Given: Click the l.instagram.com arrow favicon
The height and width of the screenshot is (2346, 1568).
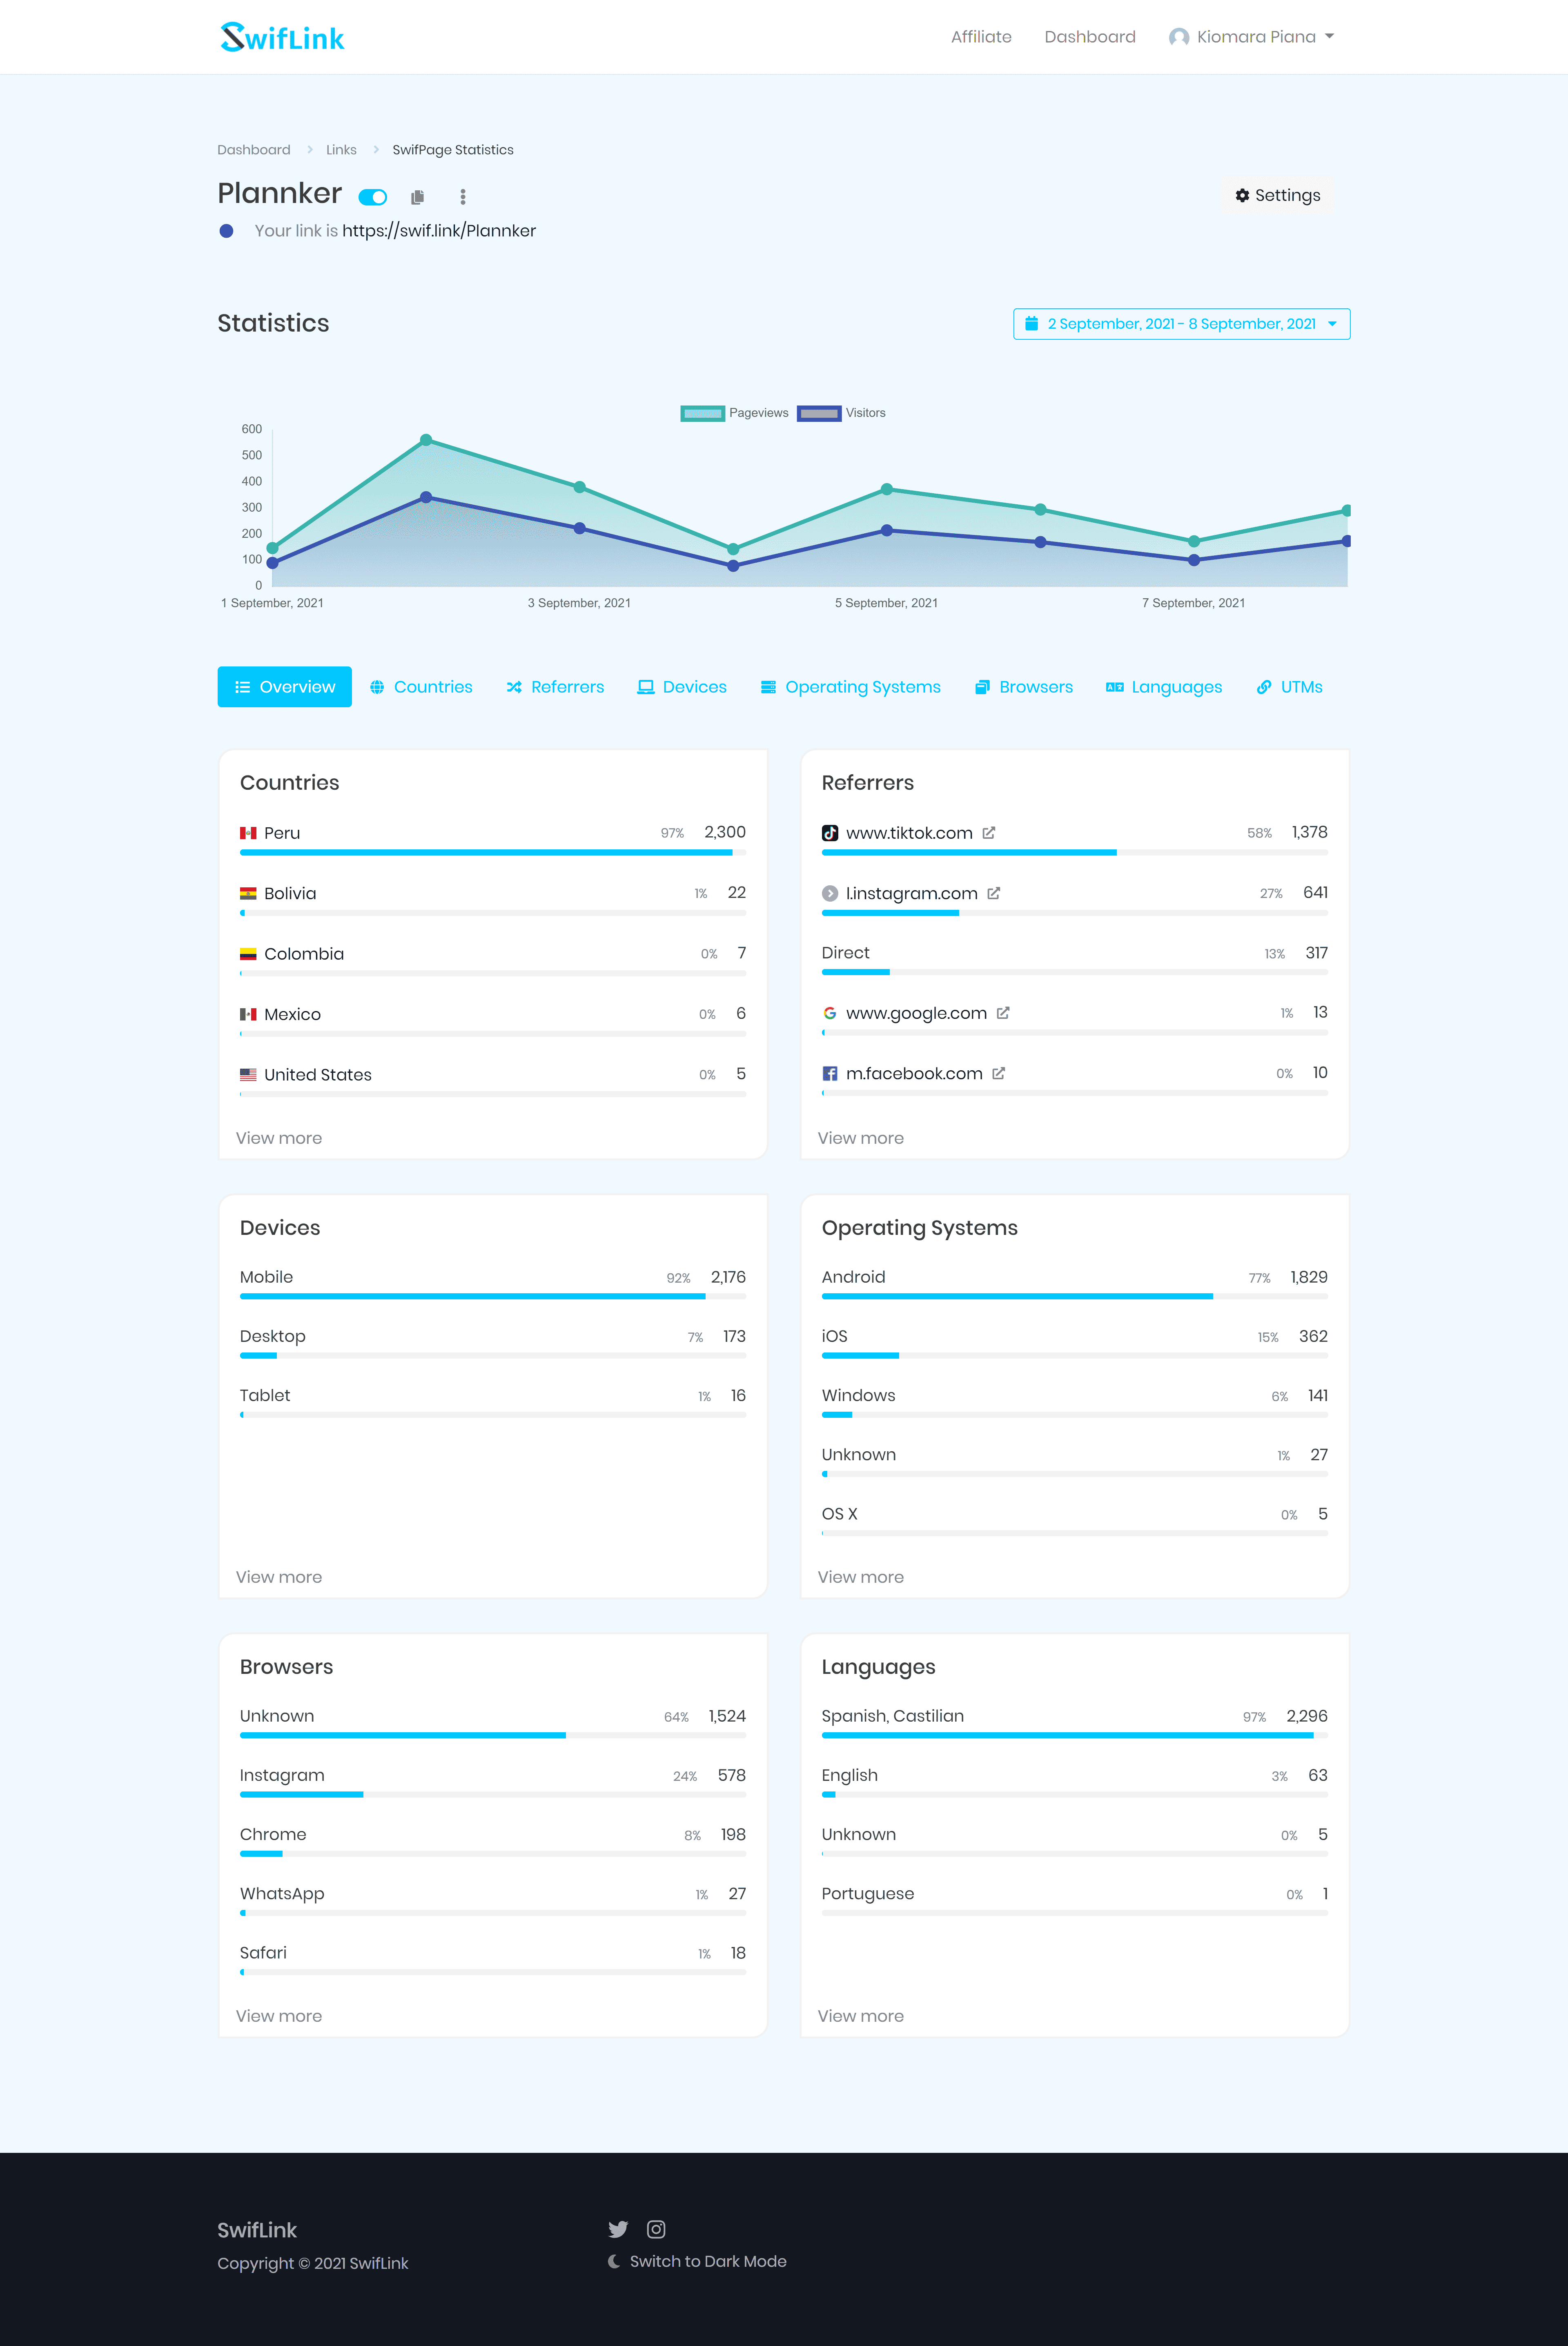Looking at the screenshot, I should (x=830, y=893).
